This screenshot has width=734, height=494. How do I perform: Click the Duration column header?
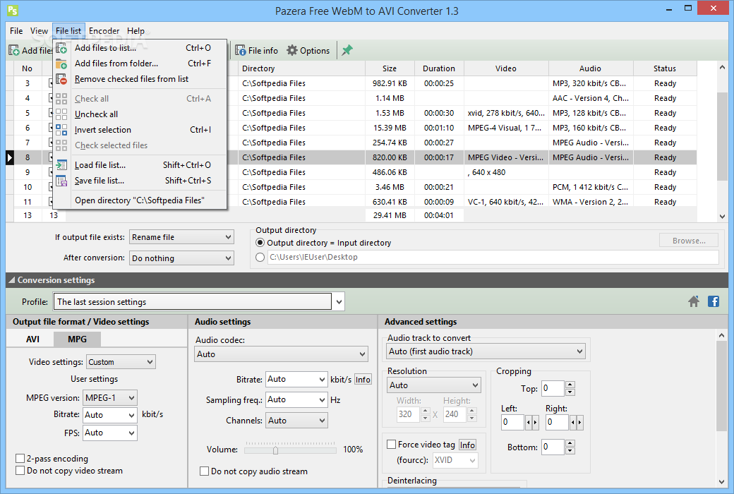point(438,68)
